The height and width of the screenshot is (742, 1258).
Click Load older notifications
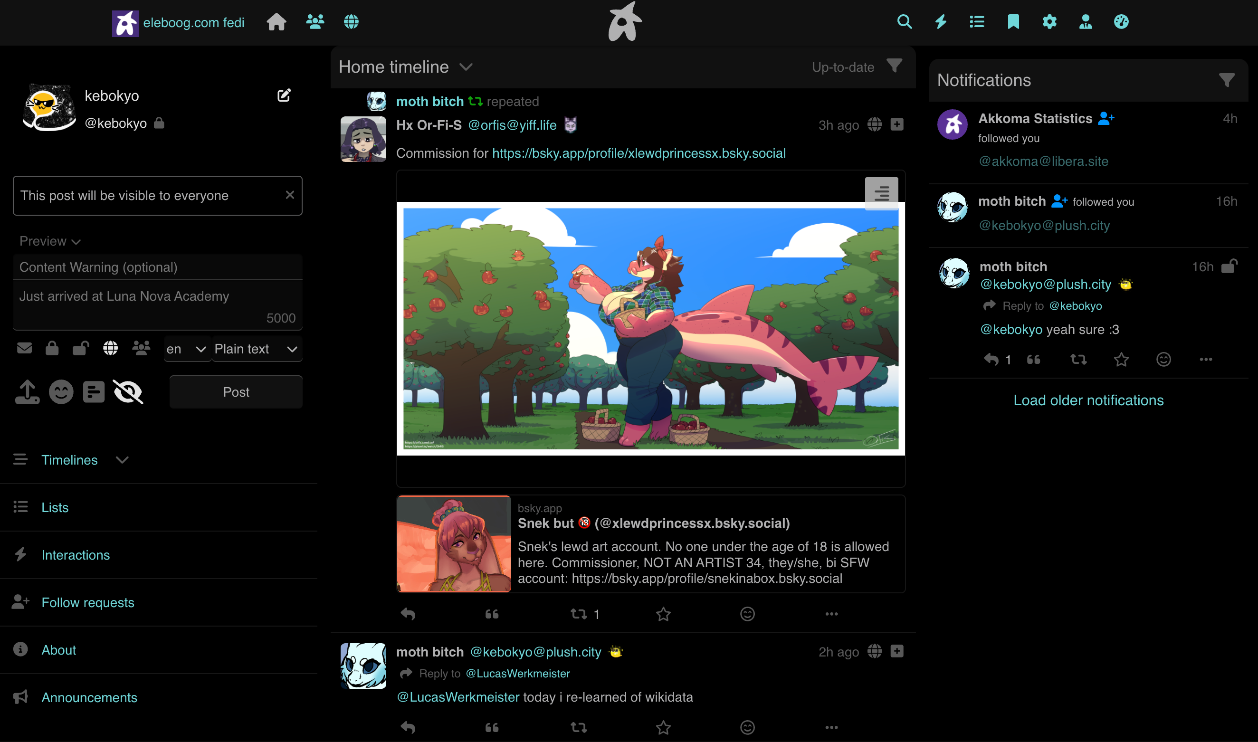click(1088, 400)
